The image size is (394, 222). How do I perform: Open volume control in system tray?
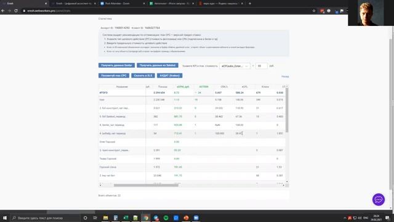pyautogui.click(x=360, y=218)
